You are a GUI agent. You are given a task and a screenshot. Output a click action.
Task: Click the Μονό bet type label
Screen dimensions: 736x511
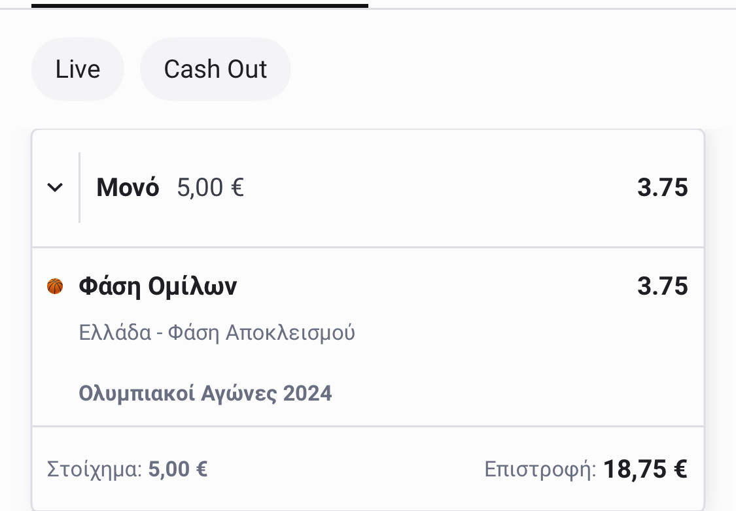[128, 188]
